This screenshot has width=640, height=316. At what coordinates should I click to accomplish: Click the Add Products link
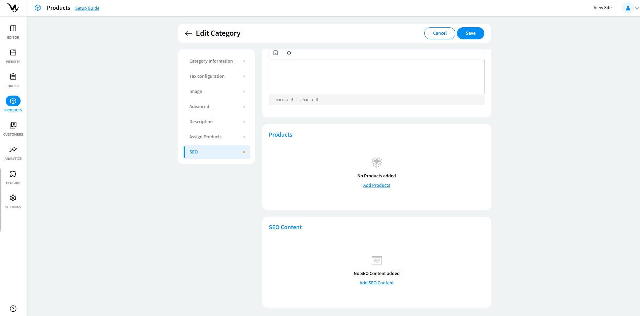coord(376,185)
